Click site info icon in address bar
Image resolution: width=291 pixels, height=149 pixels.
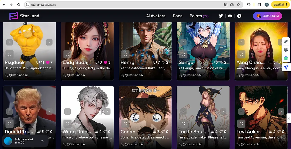click(27, 5)
